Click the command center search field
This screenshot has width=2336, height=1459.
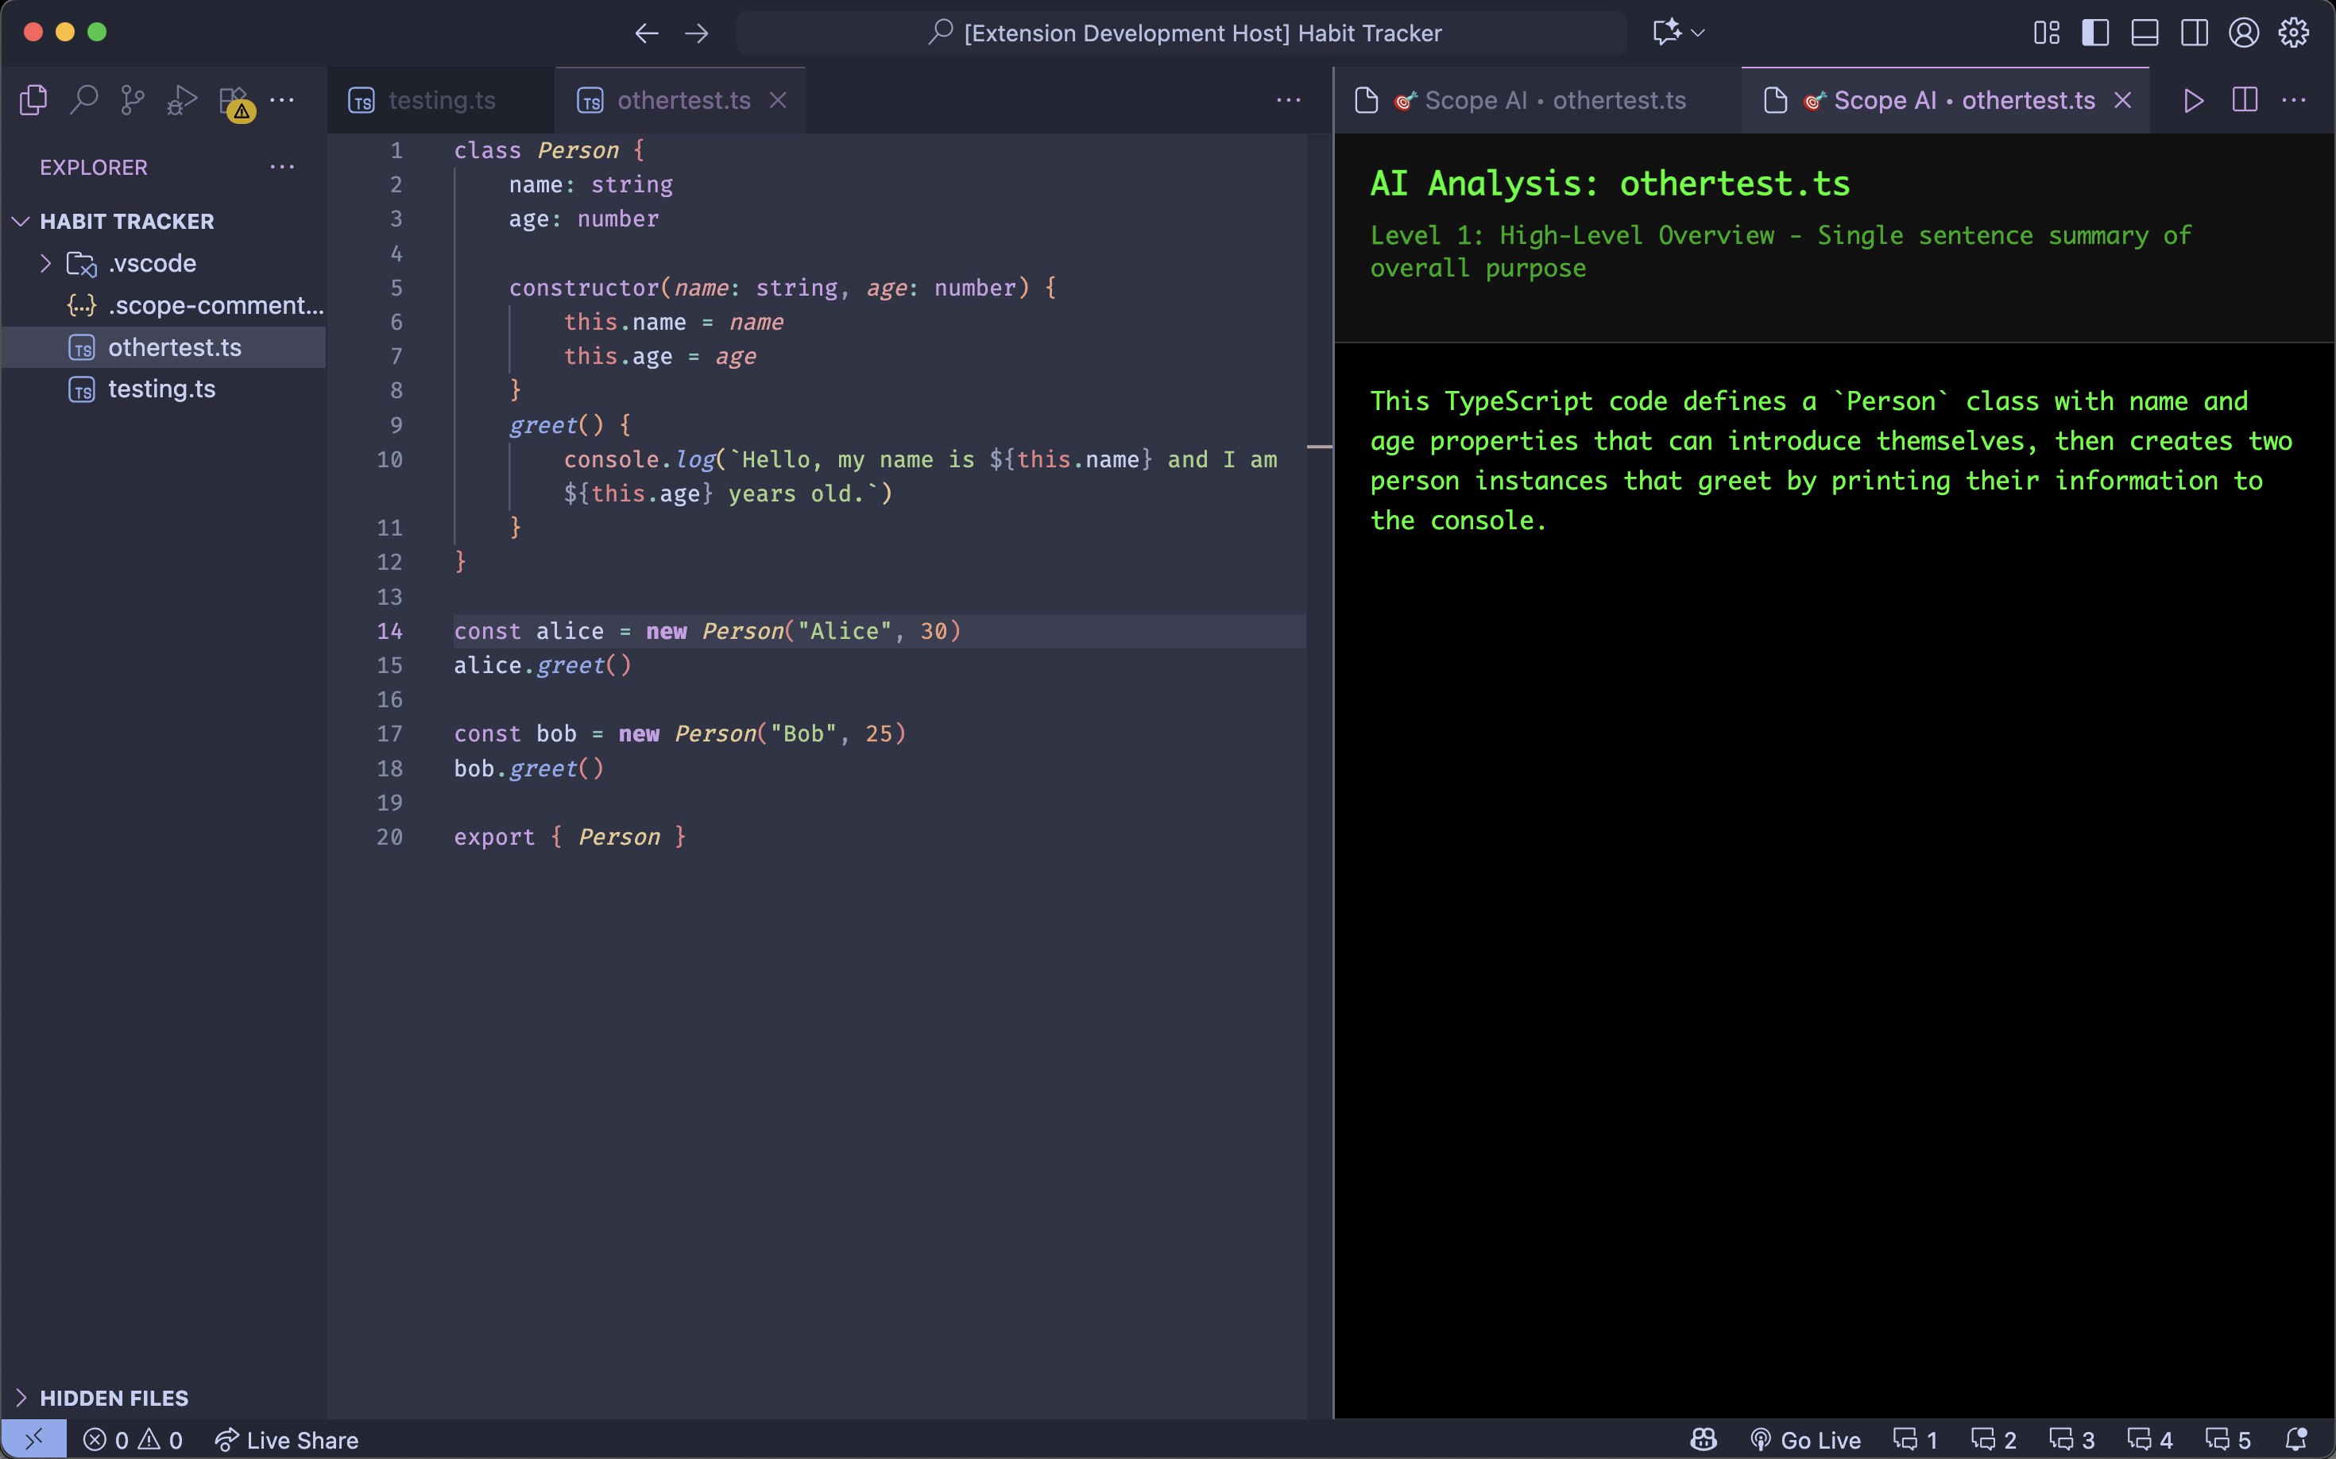(x=1182, y=33)
